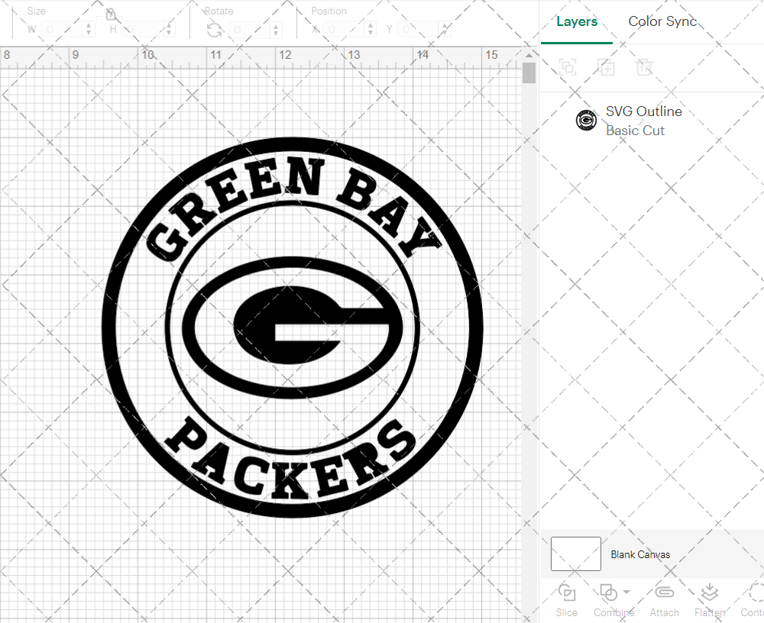Switch to the Color Sync tab
Viewport: 764px width, 623px height.
pos(662,21)
